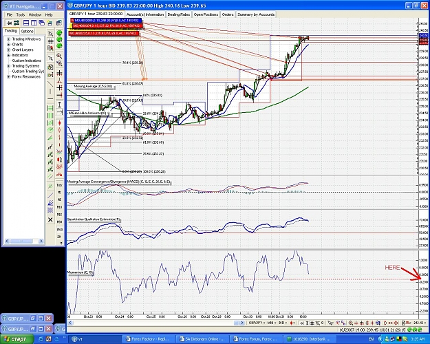Click the green swap arrows icon in Navigator
The image size is (430, 344).
pyautogui.click(x=17, y=23)
